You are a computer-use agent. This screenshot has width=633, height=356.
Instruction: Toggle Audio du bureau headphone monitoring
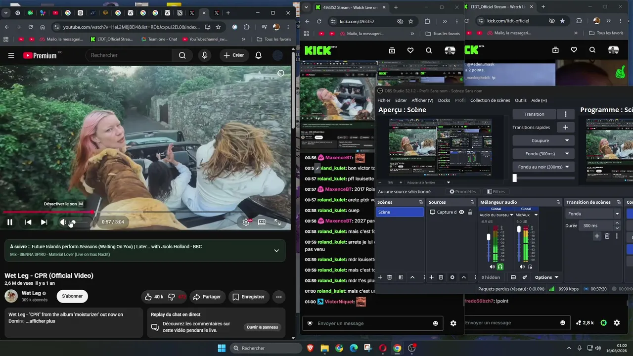tap(500, 267)
